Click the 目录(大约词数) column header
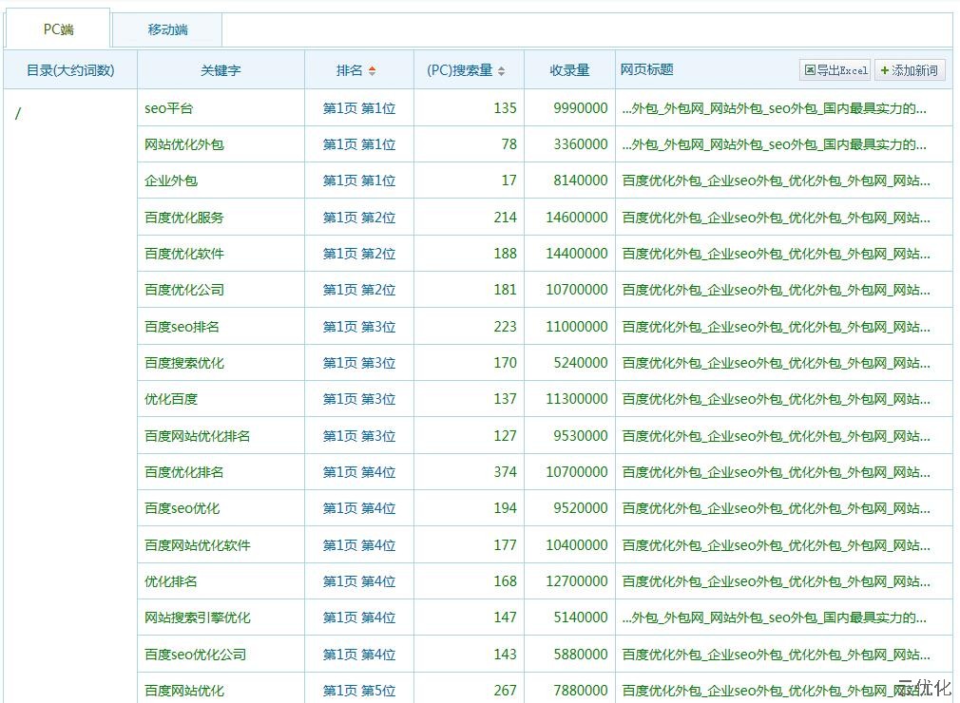 coord(70,70)
